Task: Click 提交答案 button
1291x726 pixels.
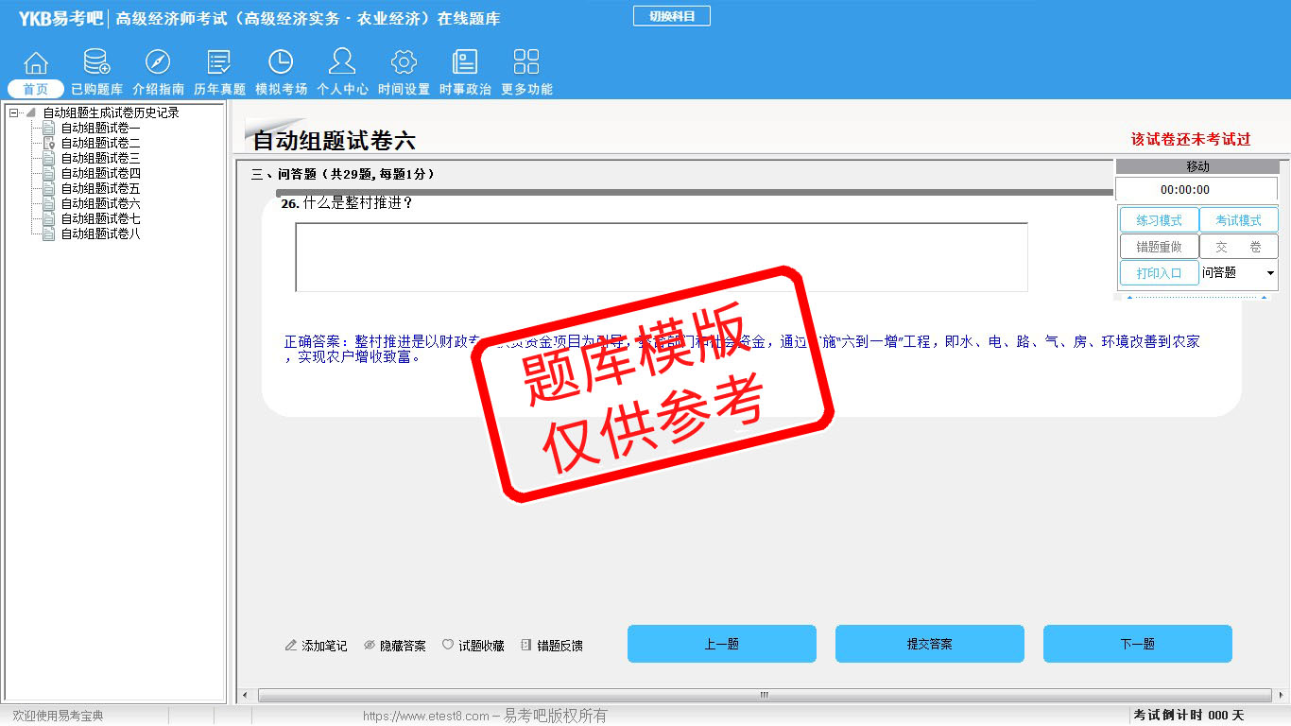Action: click(x=929, y=644)
